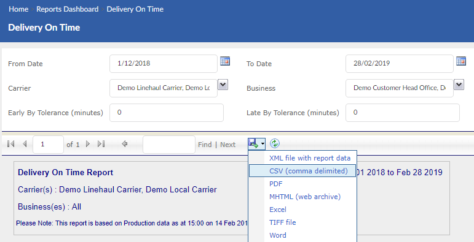This screenshot has width=474, height=242.
Task: Select XML file with report data
Action: [x=310, y=158]
